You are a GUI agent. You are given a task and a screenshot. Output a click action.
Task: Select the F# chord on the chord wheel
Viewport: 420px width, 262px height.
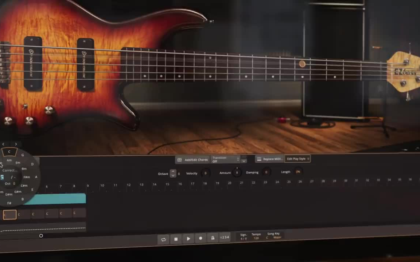pyautogui.click(x=9, y=203)
